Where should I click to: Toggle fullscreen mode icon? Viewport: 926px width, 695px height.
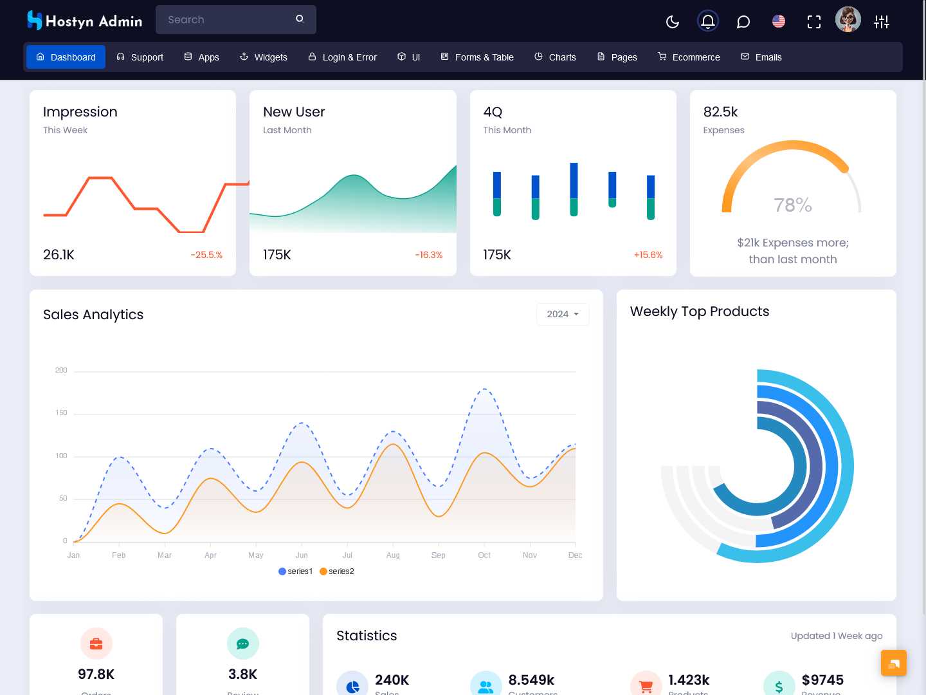[814, 22]
